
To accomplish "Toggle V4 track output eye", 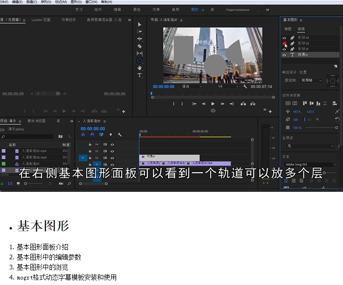I will pos(112,145).
